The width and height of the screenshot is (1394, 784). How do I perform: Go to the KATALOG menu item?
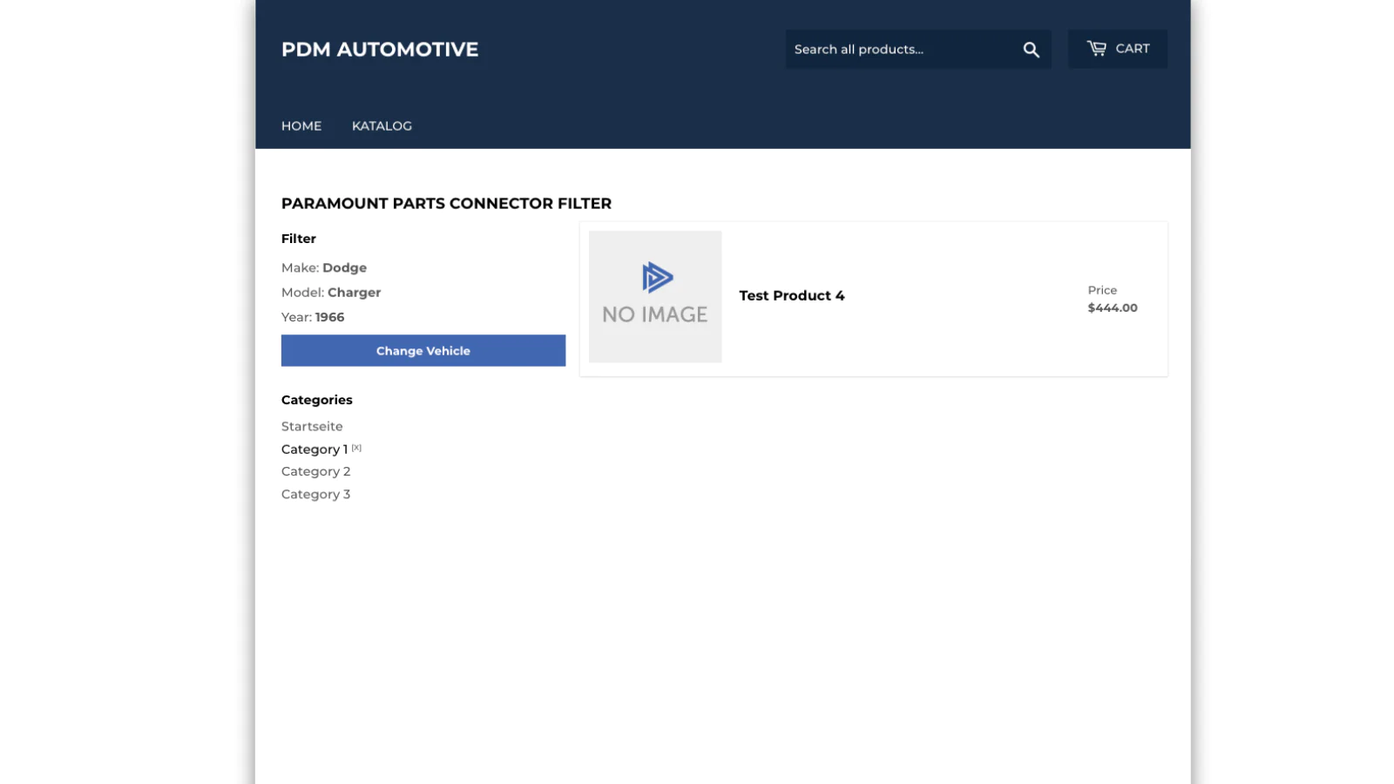(382, 126)
